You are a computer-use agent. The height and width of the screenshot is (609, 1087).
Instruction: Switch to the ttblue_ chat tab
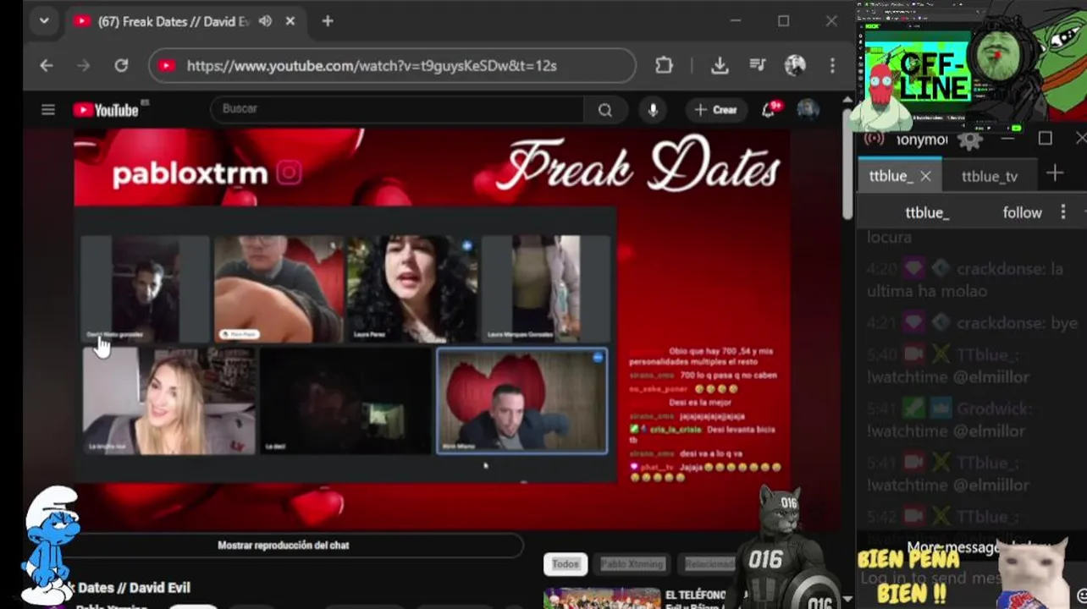click(x=890, y=176)
